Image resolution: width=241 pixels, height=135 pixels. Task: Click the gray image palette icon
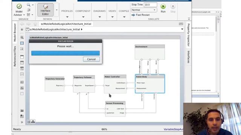[x=22, y=88]
